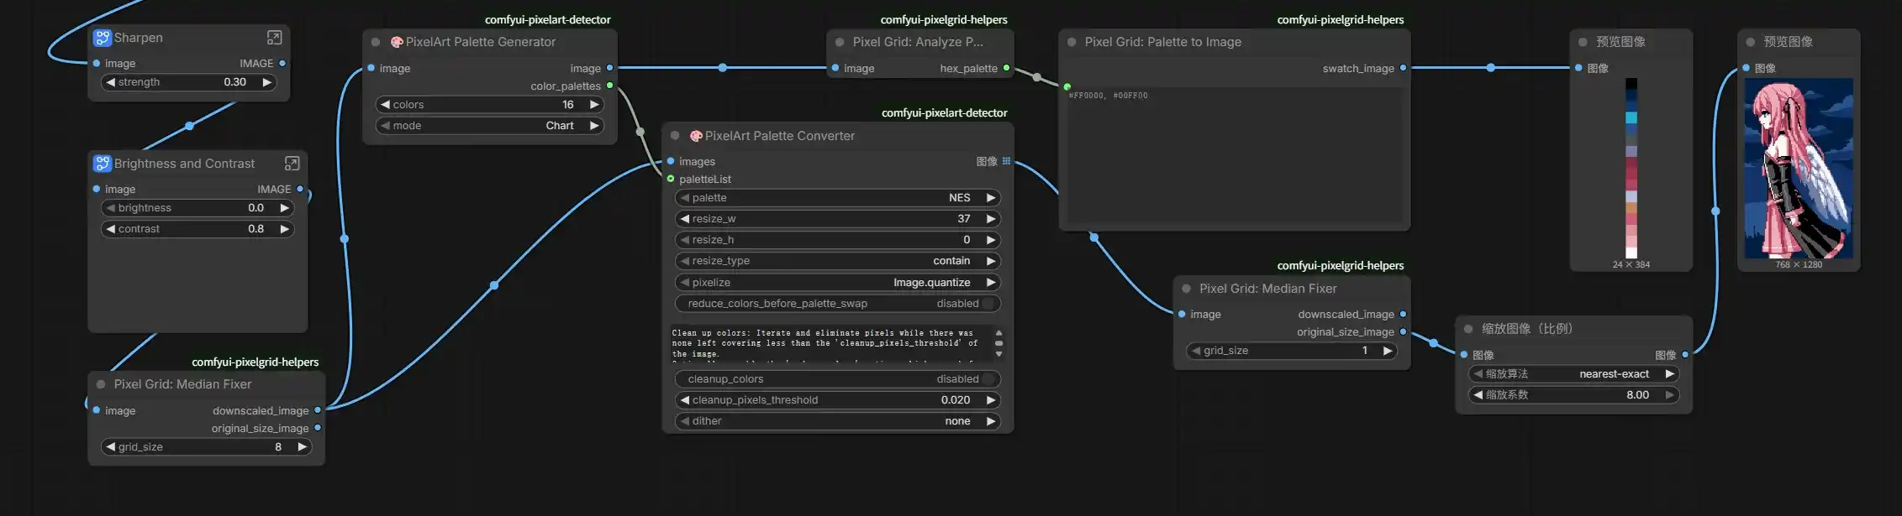Increase grid_size 8 with its right arrow
This screenshot has width=1902, height=516.
pos(303,447)
